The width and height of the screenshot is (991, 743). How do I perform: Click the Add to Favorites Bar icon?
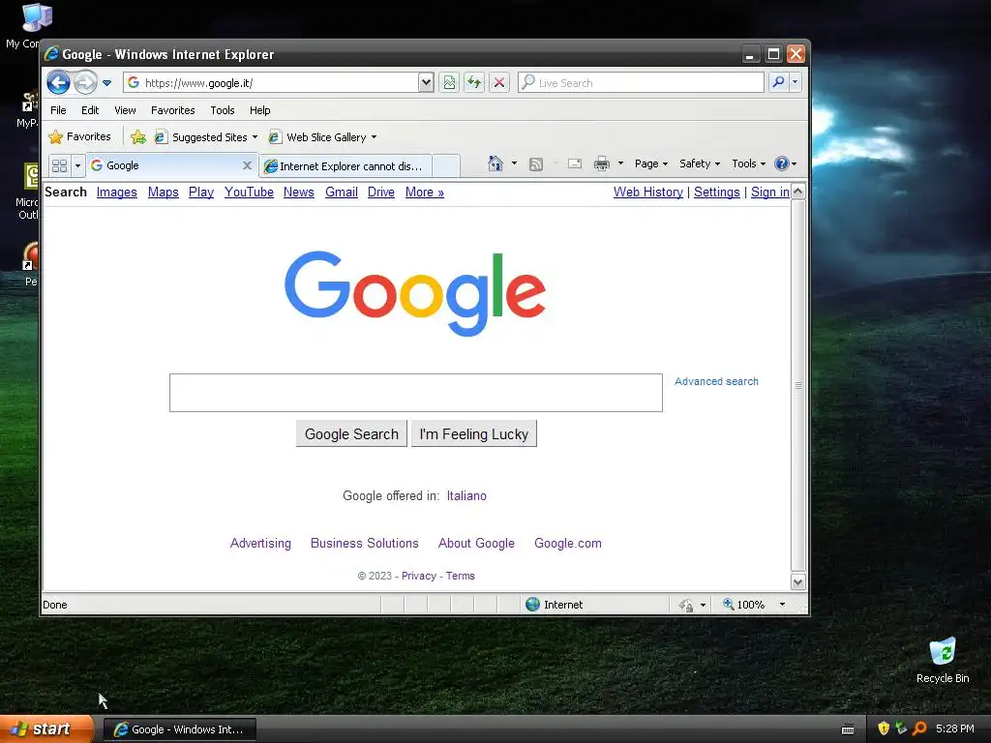[137, 137]
